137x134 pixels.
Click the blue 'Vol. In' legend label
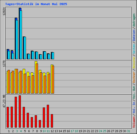coord(134,108)
